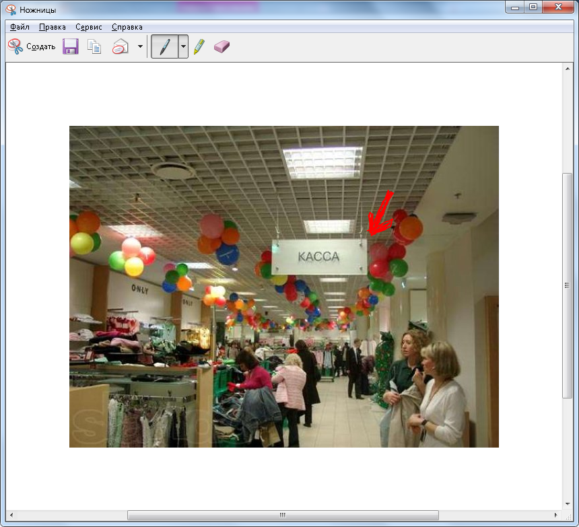Expand the send snip dropdown arrow

[x=140, y=46]
